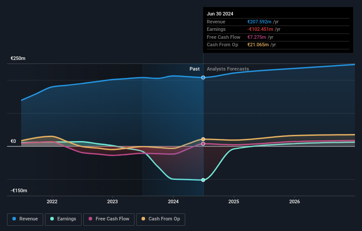Click the pink Free Cash Flow legend dot

(90, 219)
